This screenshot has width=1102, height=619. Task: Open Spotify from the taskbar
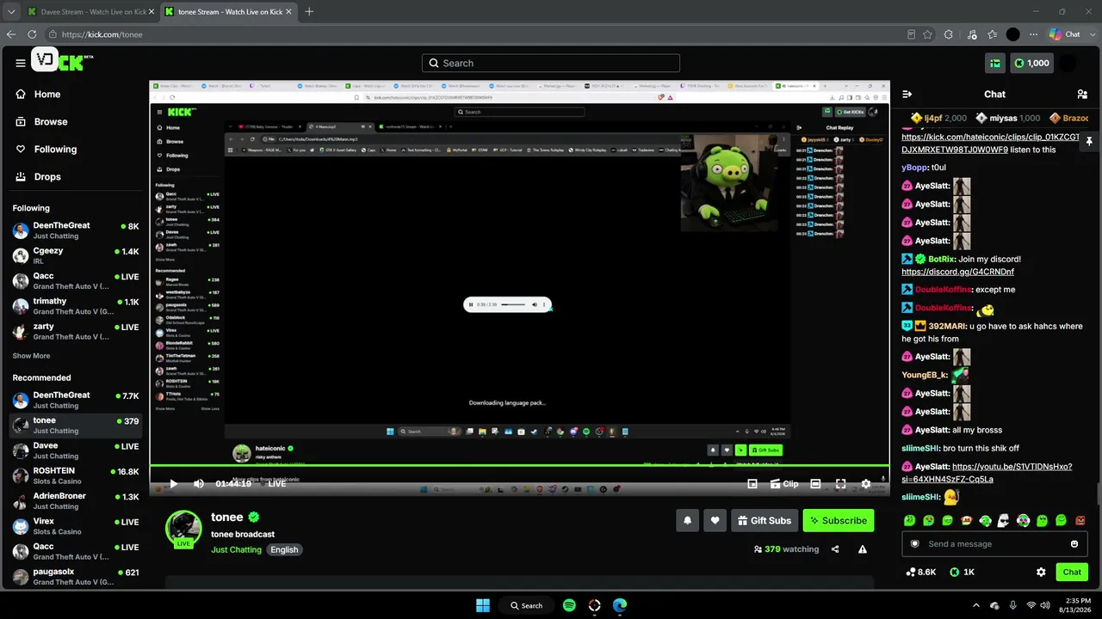click(569, 605)
